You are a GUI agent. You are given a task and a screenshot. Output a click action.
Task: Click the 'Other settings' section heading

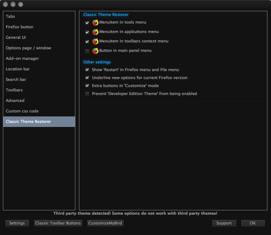pyautogui.click(x=97, y=62)
